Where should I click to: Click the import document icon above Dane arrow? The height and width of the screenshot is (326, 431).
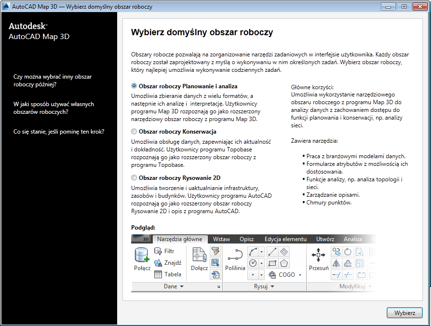[215, 274]
